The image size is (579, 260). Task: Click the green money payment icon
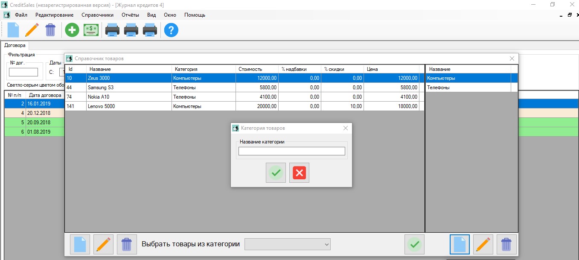click(x=91, y=30)
